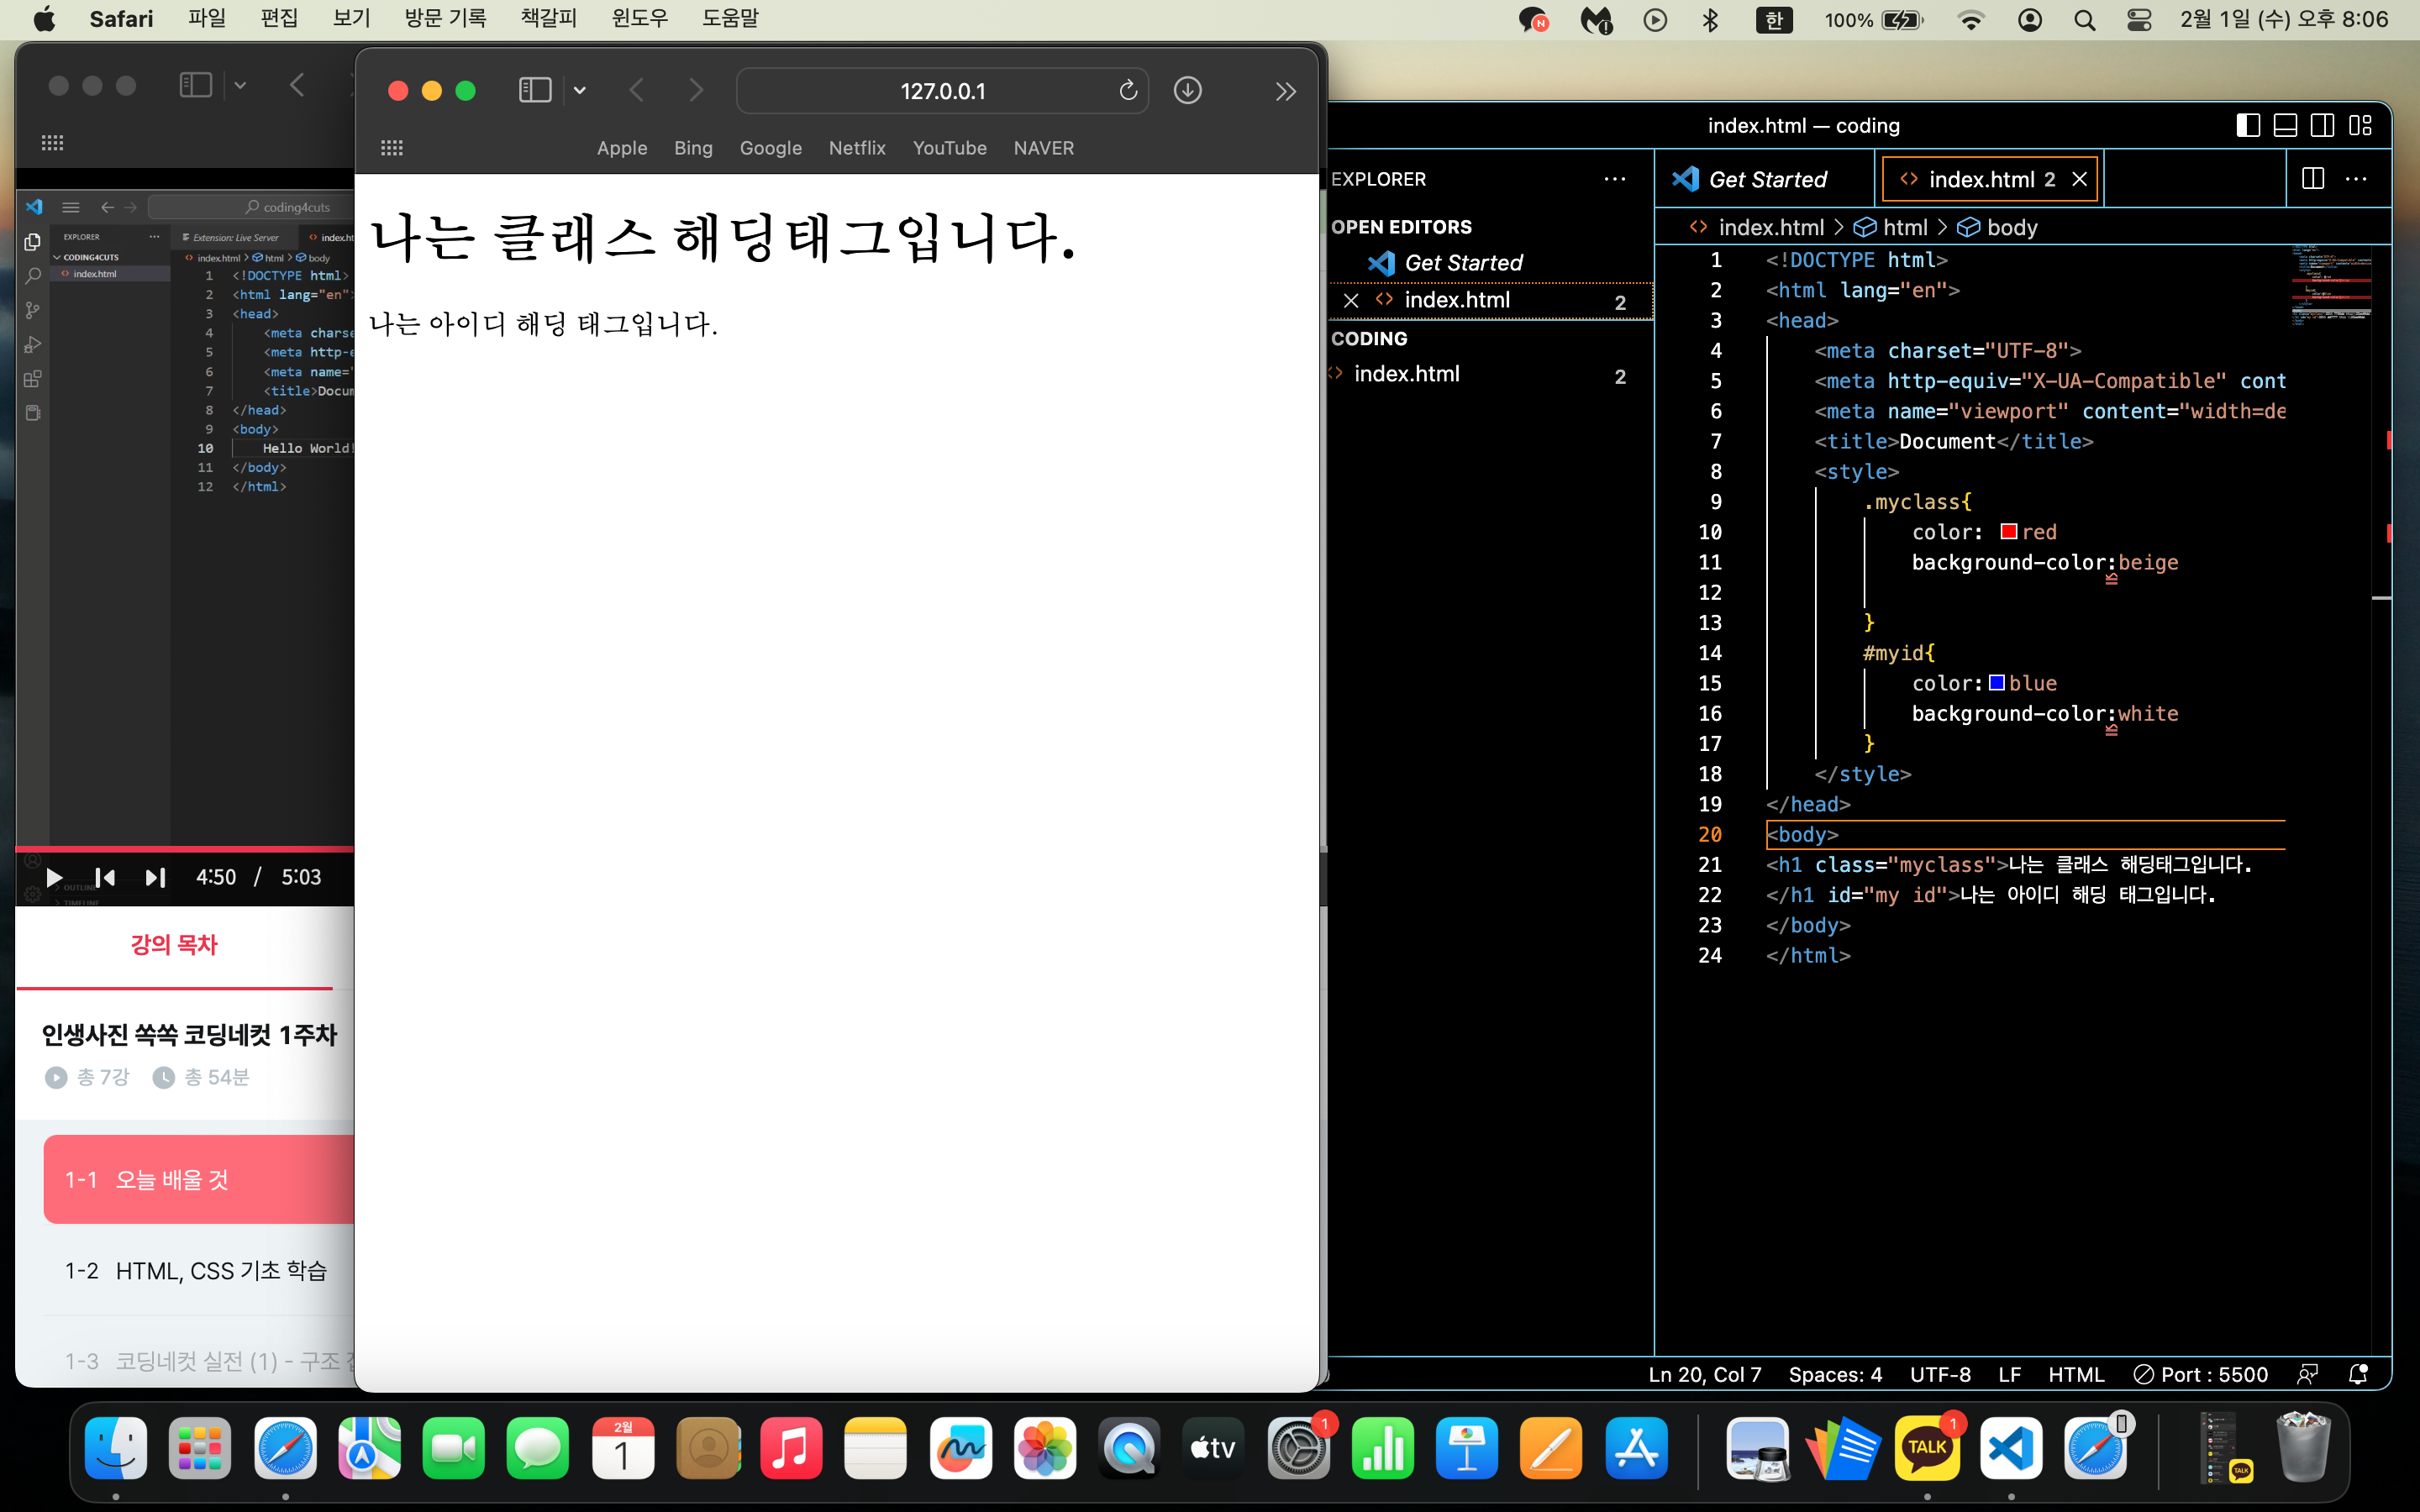Viewport: 2420px width, 1512px height.
Task: Open Spotlight search in menu bar
Action: click(x=2084, y=20)
